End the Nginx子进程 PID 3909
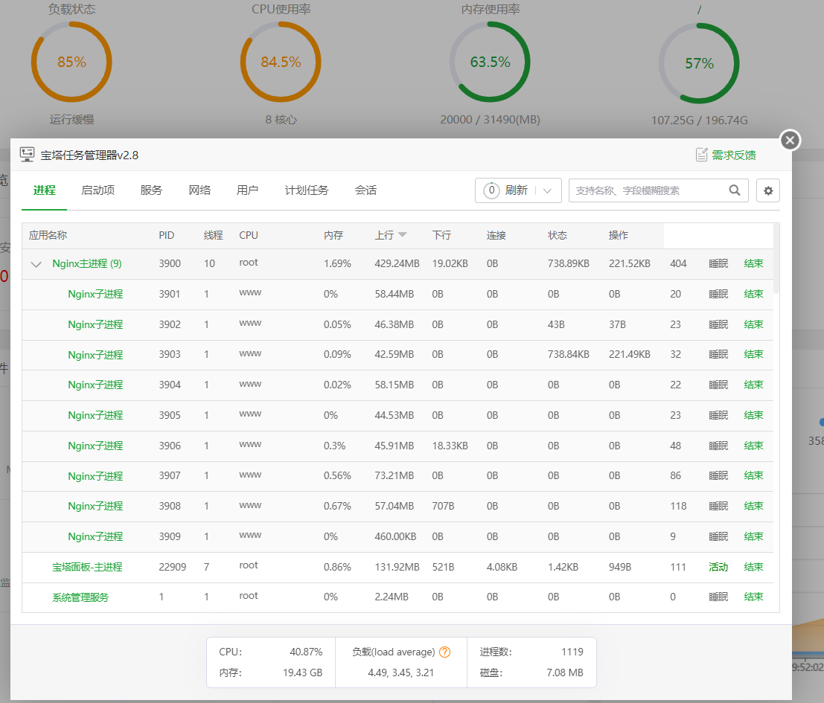Image resolution: width=824 pixels, height=703 pixels. tap(753, 536)
